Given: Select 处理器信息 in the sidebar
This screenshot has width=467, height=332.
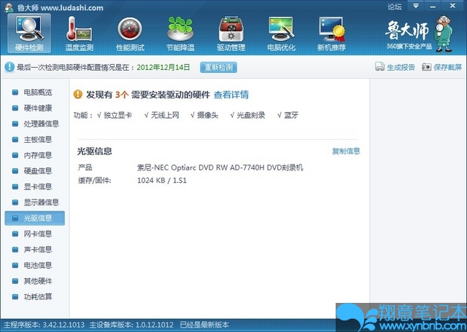Looking at the screenshot, I should [x=34, y=124].
